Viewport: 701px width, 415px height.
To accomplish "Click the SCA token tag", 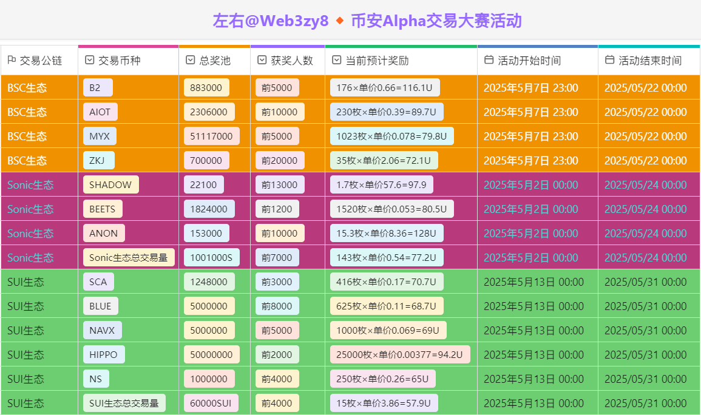I will [x=98, y=282].
